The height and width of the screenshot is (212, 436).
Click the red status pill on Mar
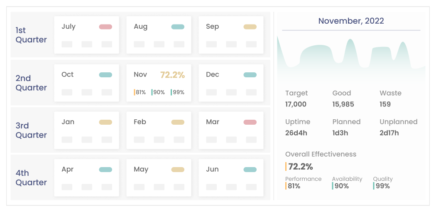(250, 122)
